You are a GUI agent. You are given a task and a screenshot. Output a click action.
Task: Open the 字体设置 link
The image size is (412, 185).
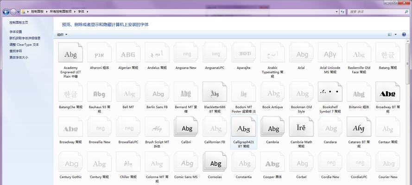16,32
